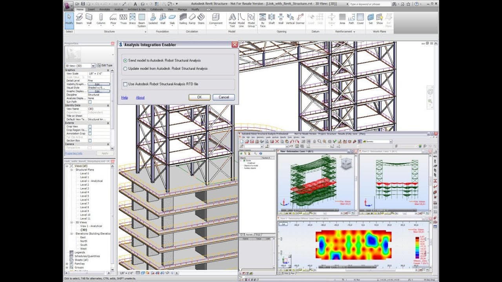The width and height of the screenshot is (502, 282).
Task: Select the Path reinforcement tool
Action: (351, 19)
